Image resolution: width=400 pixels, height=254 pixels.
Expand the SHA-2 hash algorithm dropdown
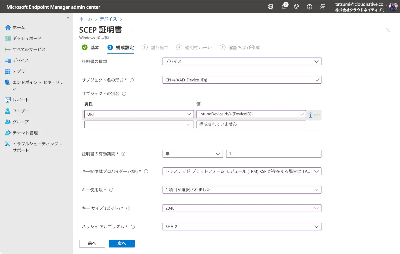click(x=242, y=227)
